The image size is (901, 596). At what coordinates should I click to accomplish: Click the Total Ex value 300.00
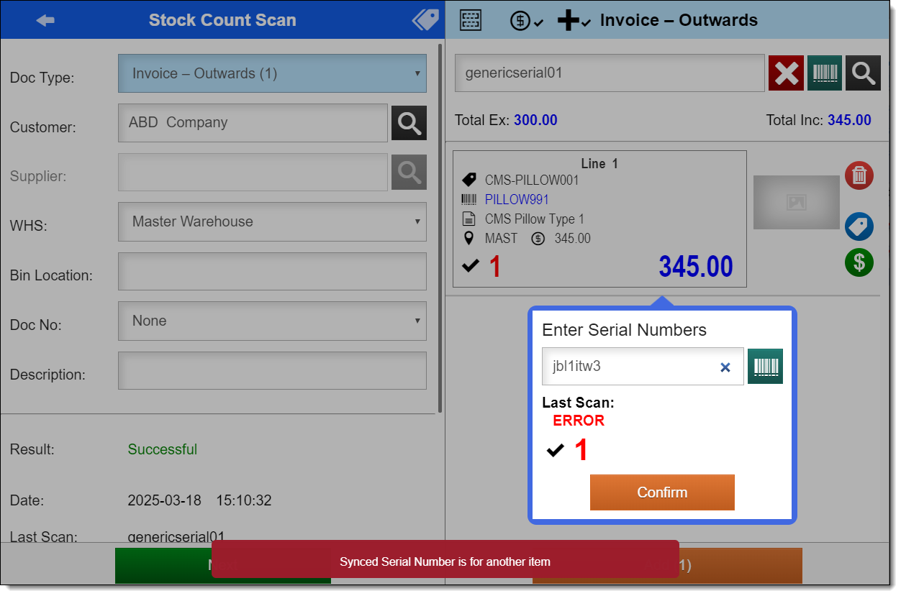tap(535, 120)
